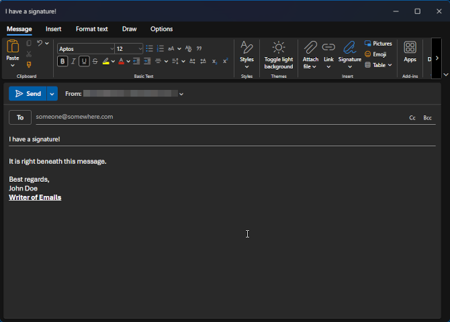
Task: Insert Pictures from the ribbon
Action: 378,44
